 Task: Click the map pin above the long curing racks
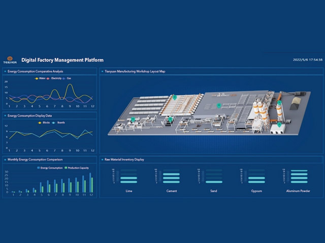point(174,96)
